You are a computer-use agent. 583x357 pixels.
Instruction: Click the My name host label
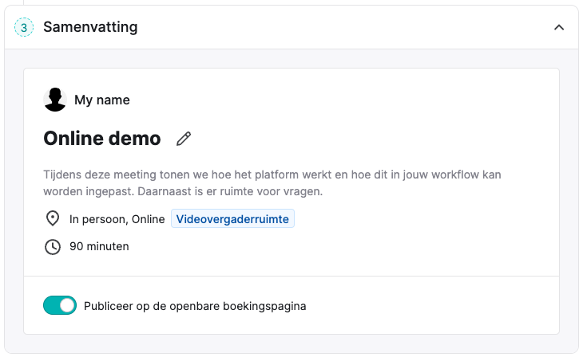coord(102,100)
